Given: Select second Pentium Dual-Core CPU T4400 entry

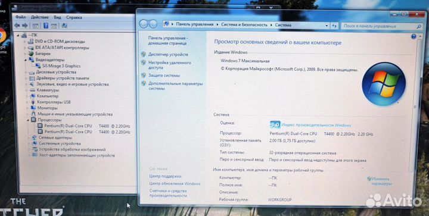Looking at the screenshot, I should (87, 132).
